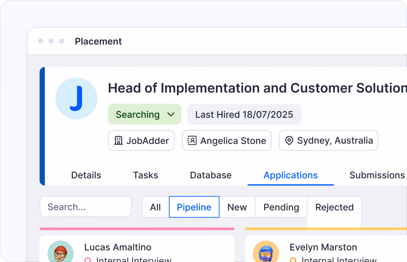Screen dimensions: 407x262
Task: Go to the Submissions tab
Action: pyautogui.click(x=377, y=175)
